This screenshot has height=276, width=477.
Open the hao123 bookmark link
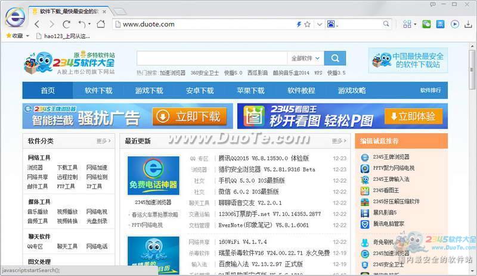click(x=63, y=36)
